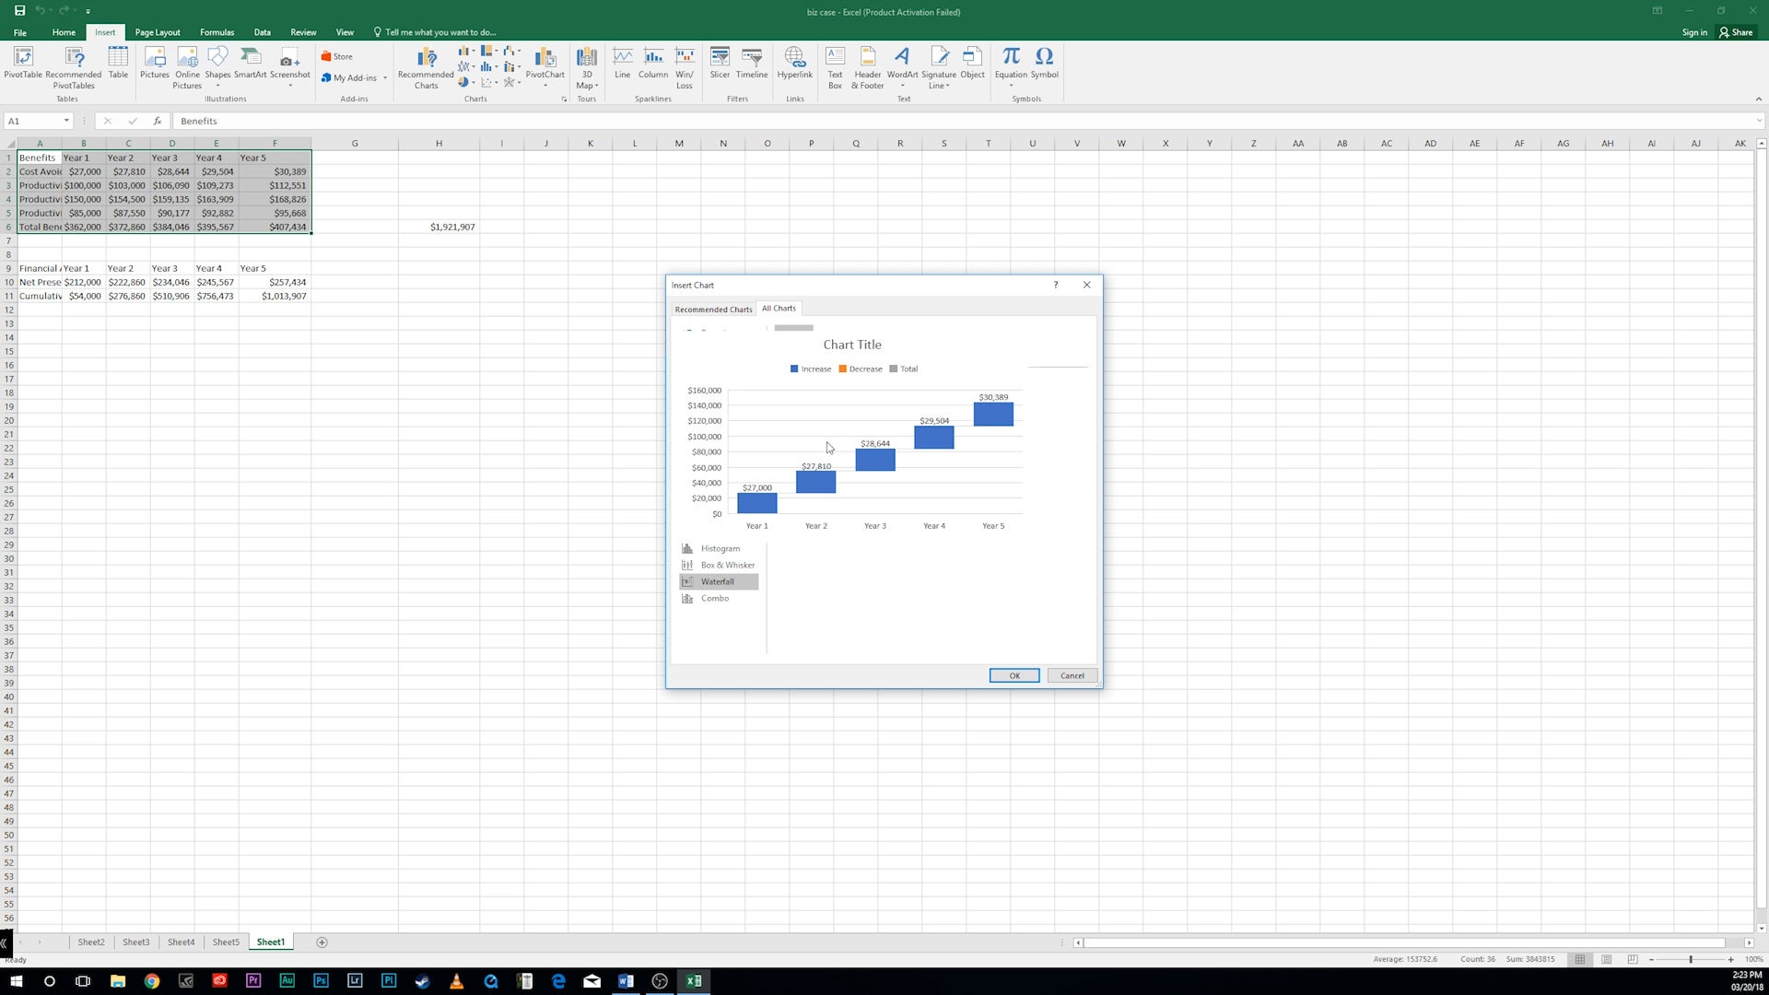1769x995 pixels.
Task: Select Histogram chart type
Action: click(720, 548)
